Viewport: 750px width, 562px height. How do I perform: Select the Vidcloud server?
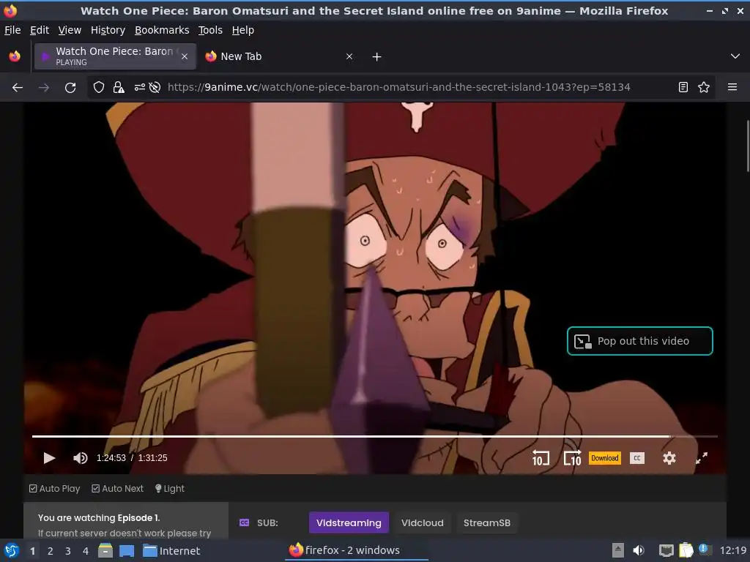(x=423, y=522)
